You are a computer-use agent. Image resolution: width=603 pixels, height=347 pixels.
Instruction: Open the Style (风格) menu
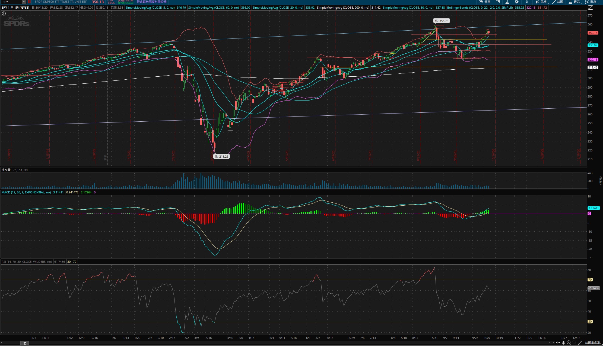click(x=541, y=2)
